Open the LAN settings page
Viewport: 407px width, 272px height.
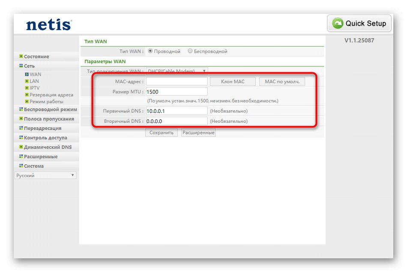(34, 81)
